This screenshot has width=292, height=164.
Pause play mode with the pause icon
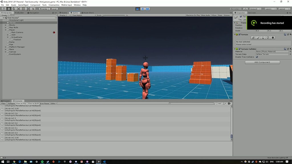click(142, 9)
